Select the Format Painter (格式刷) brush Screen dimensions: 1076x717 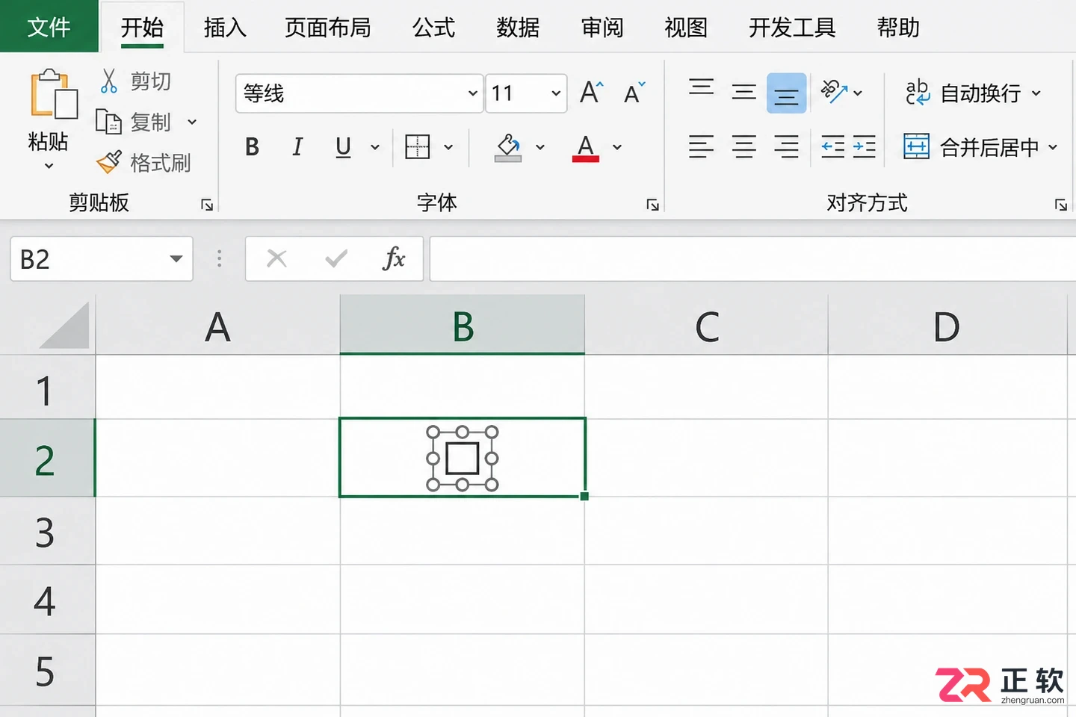[109, 161]
